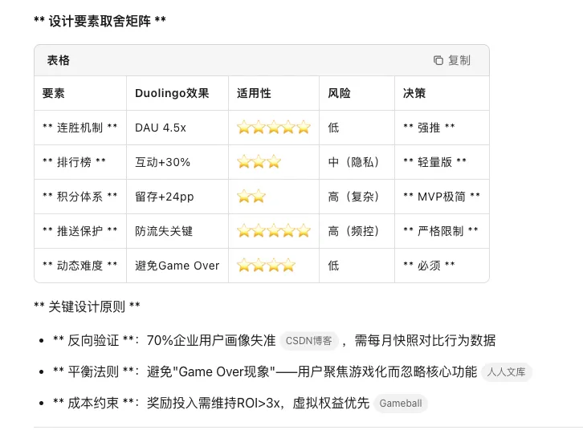
Task: Click the 中（隐私）risk cell
Action: coord(357,162)
